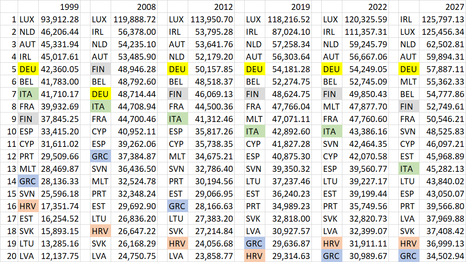Viewport: 466px width, 262px height.
Task: Click the LTU value 43,840.02
Action: click(x=442, y=181)
